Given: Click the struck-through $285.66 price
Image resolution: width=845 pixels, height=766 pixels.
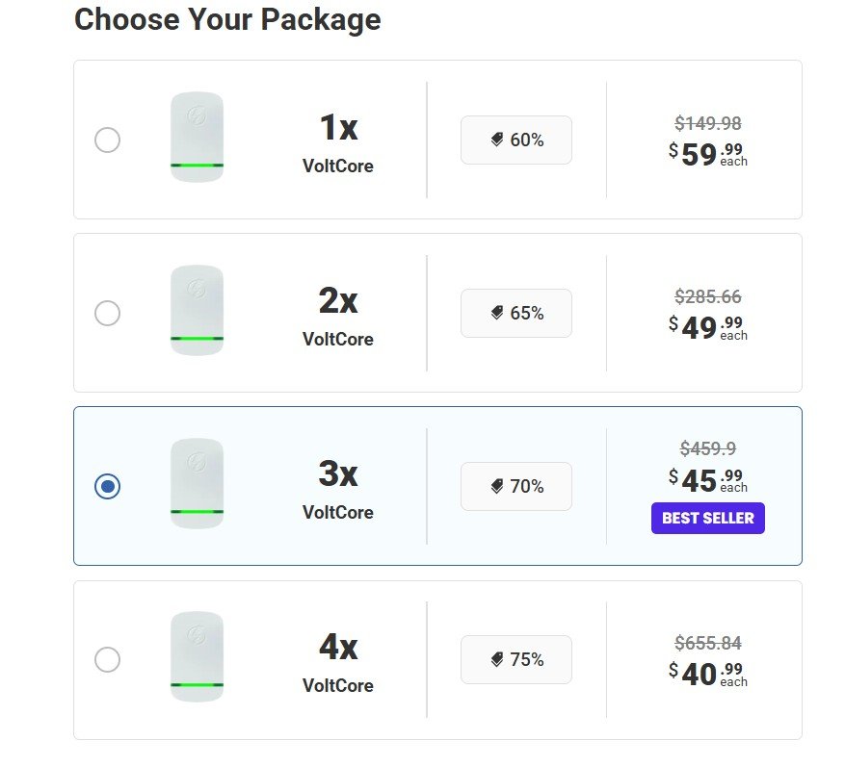Looking at the screenshot, I should [x=707, y=296].
